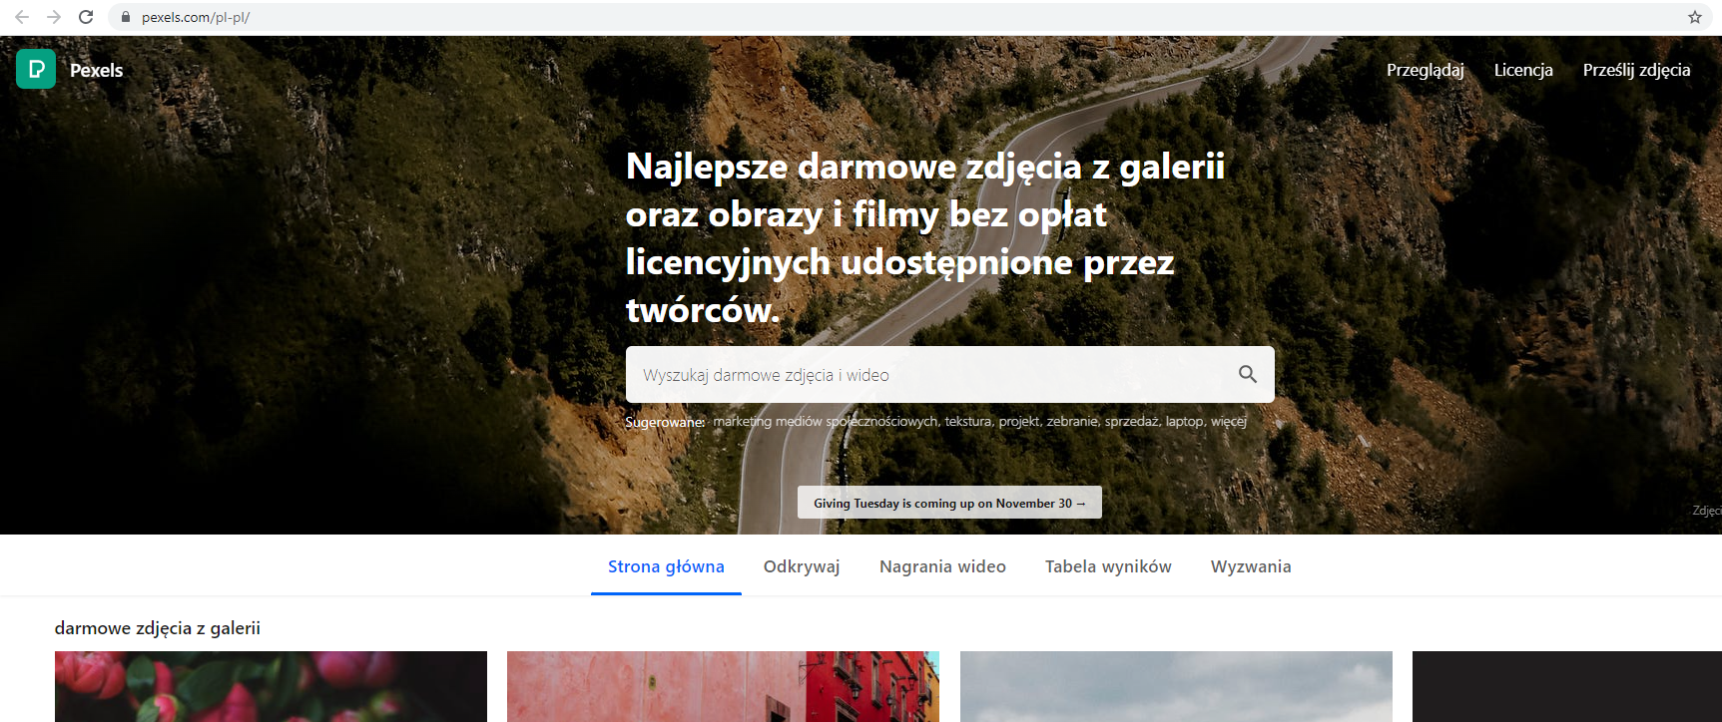Screen dimensions: 1722x722
Task: Switch to Tabela wyników tab
Action: tap(1108, 566)
